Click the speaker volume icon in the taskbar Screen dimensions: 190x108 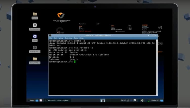[x=142, y=100]
